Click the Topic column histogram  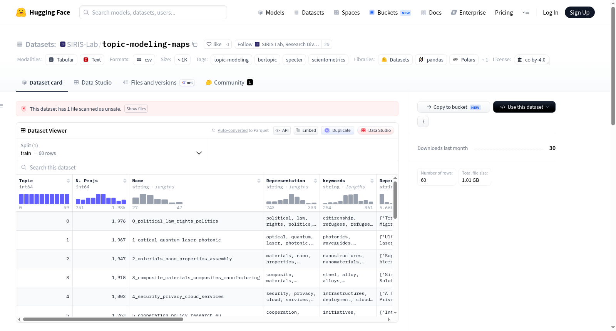coord(44,198)
